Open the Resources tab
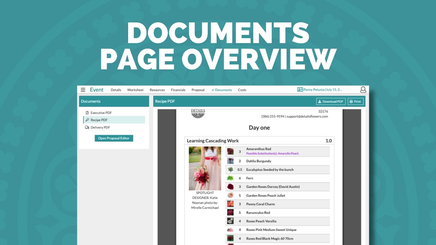 157,90
